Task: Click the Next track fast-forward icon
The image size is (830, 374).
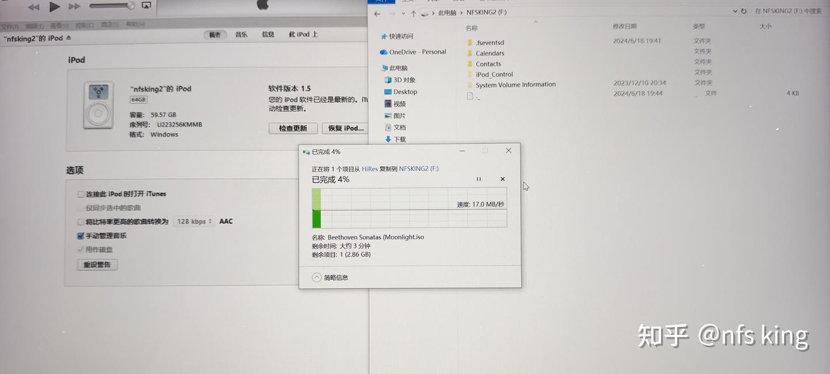Action: [x=74, y=7]
